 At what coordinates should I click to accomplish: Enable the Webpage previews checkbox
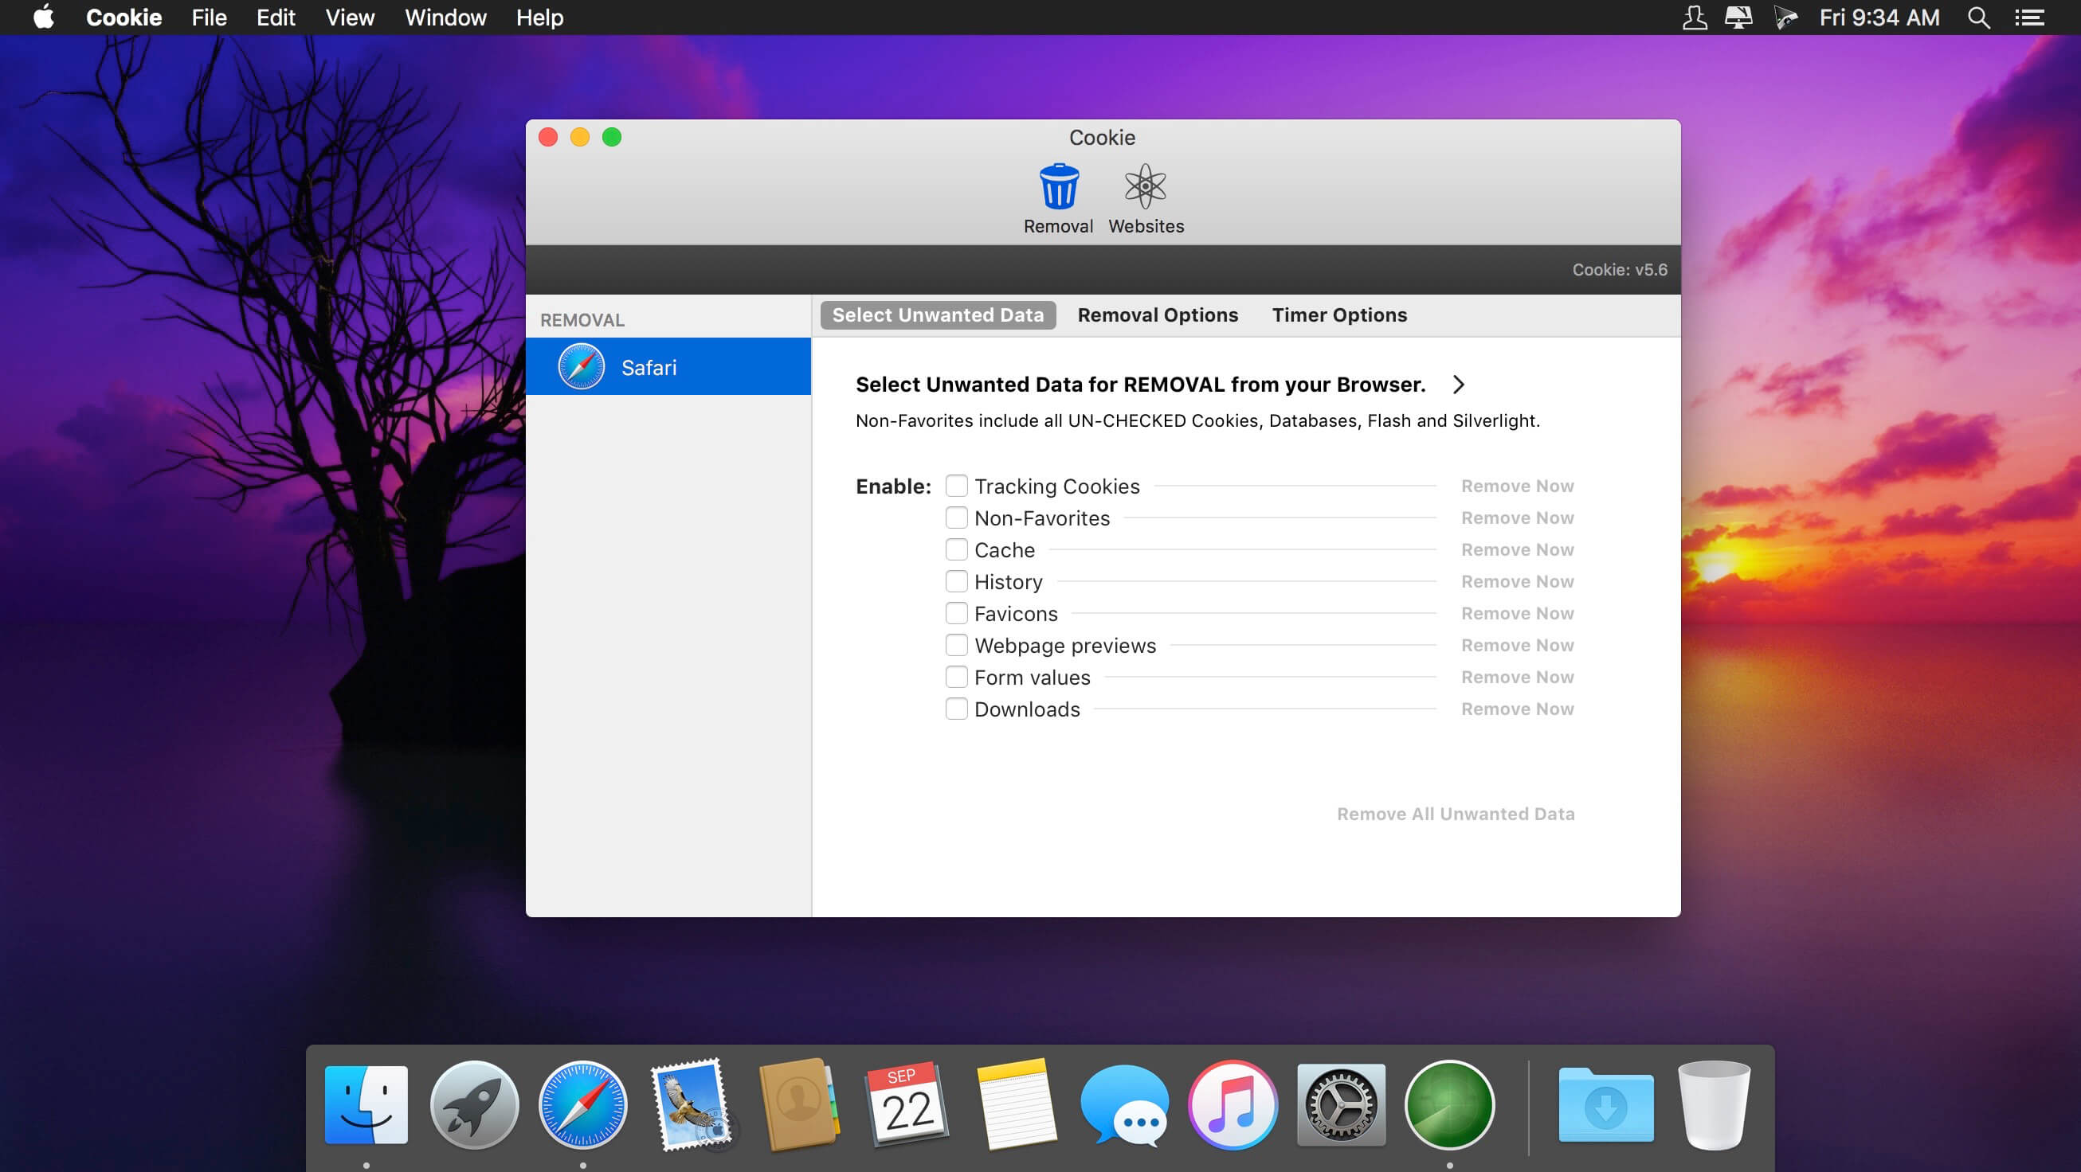coord(957,645)
